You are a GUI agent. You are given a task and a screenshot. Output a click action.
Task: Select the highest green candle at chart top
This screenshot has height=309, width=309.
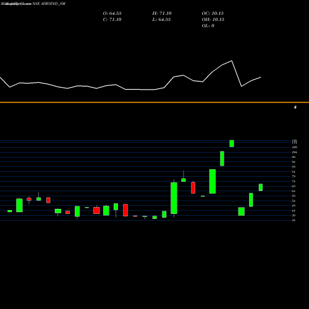point(232,143)
